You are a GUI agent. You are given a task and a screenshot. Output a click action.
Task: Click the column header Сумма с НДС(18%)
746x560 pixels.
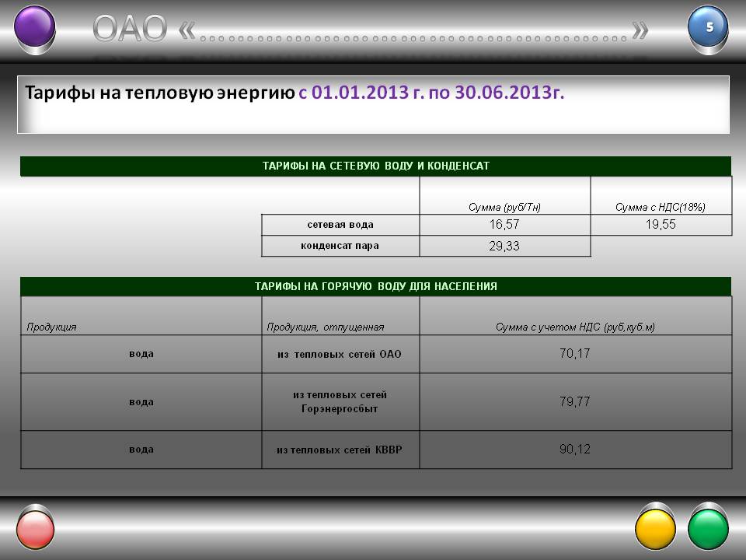pos(661,207)
